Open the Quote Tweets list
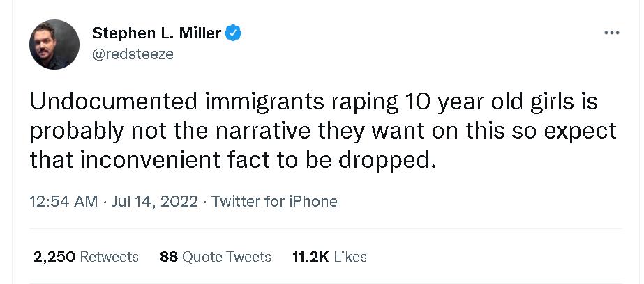This screenshot has width=644, height=284. click(227, 257)
